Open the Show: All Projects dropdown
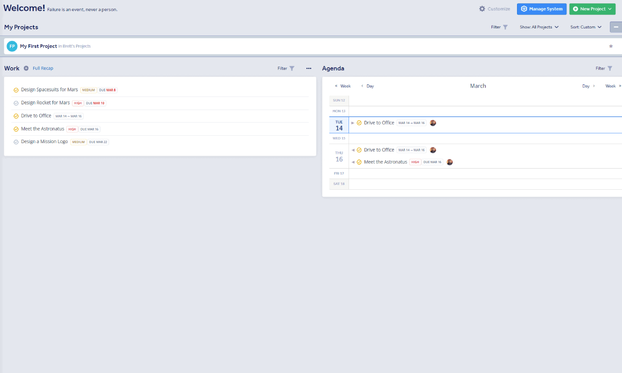Image resolution: width=622 pixels, height=373 pixels. [x=539, y=27]
